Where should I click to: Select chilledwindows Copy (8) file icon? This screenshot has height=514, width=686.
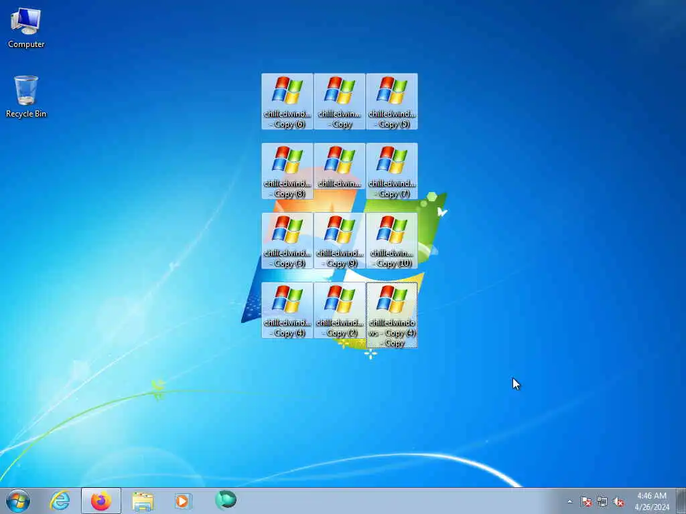(x=287, y=171)
